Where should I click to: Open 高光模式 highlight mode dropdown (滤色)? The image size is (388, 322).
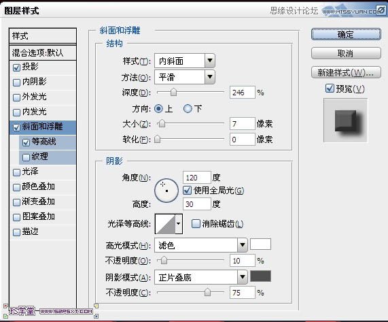coord(200,245)
